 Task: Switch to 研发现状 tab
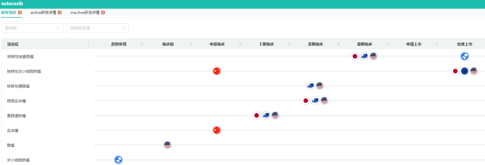[x=9, y=12]
